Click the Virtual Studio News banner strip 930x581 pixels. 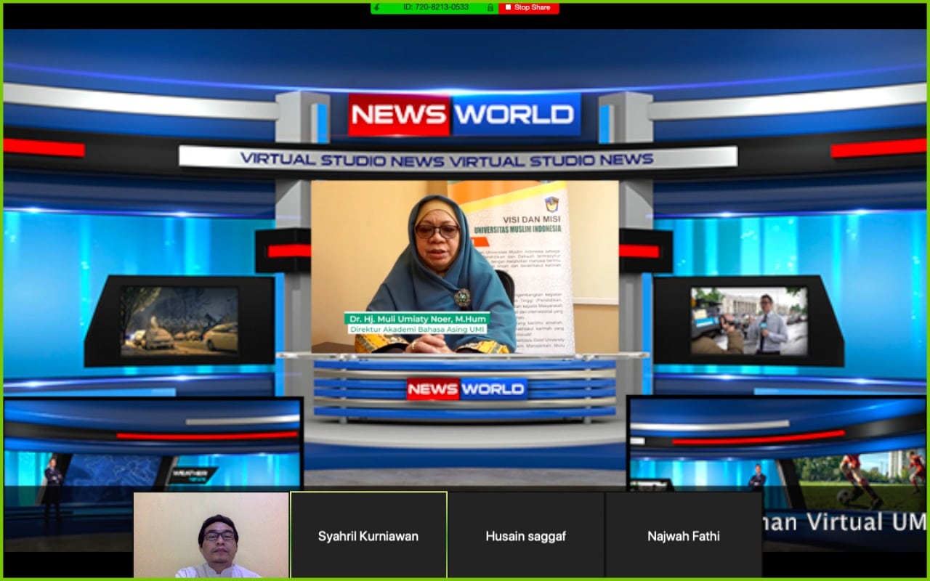(458, 158)
